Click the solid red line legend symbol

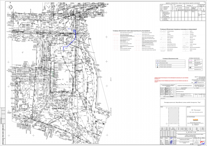pyautogui.click(x=116, y=34)
